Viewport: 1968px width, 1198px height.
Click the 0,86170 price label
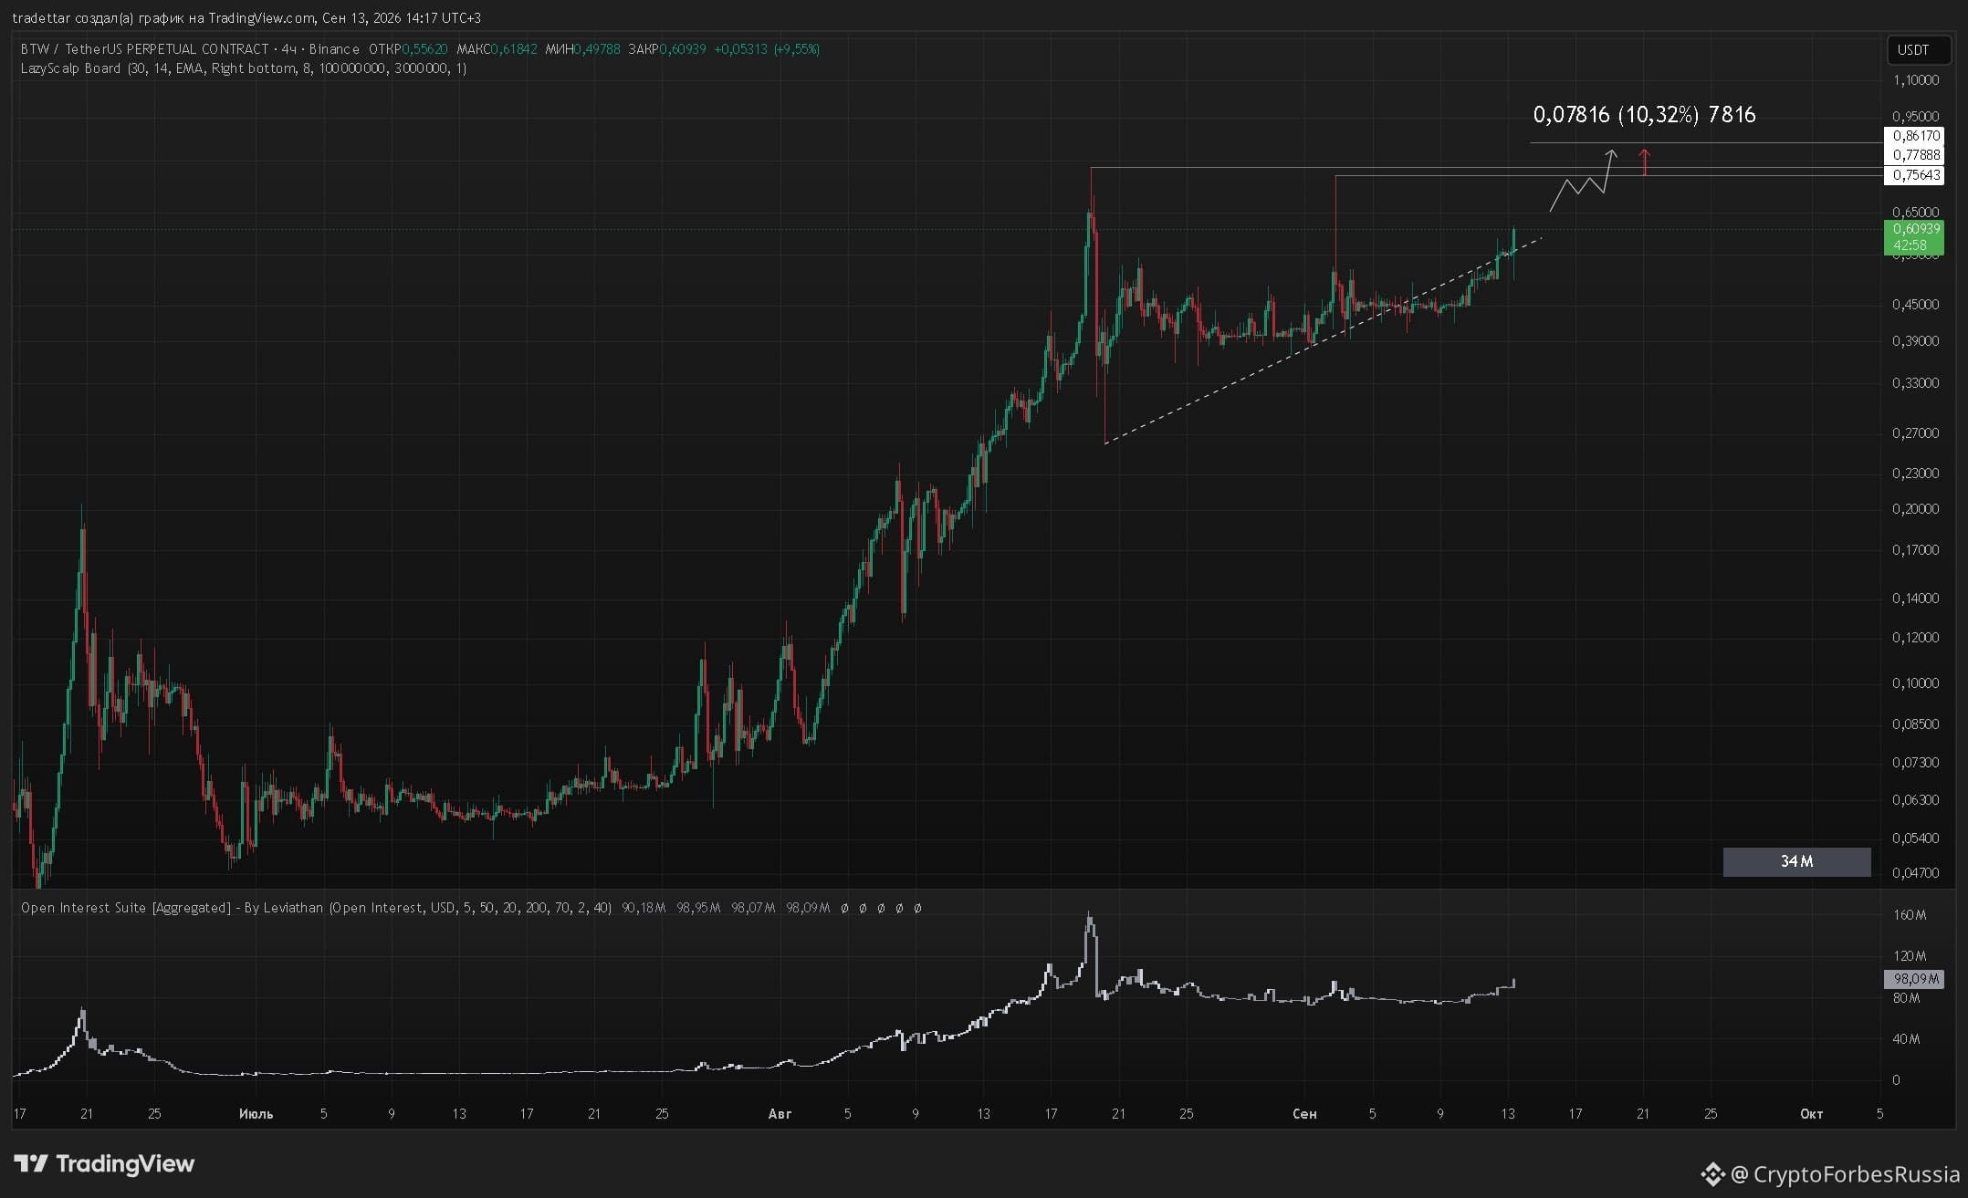1914,135
